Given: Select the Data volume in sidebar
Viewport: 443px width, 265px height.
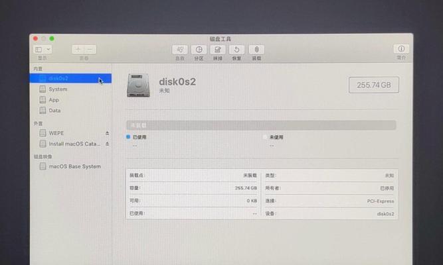Looking at the screenshot, I should (54, 111).
